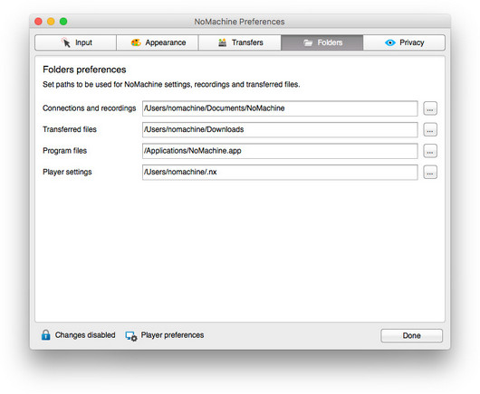
Task: Click the NoMachine Preferences window title
Action: (239, 22)
